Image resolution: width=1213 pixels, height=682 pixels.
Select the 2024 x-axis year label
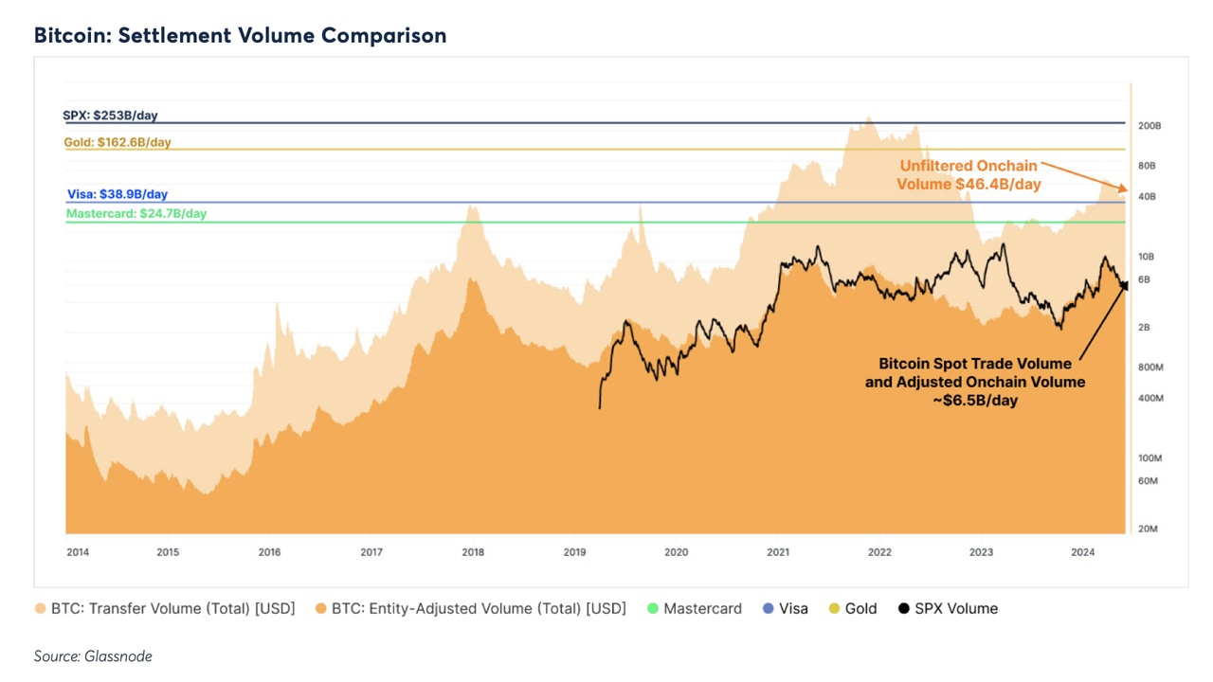(1082, 552)
